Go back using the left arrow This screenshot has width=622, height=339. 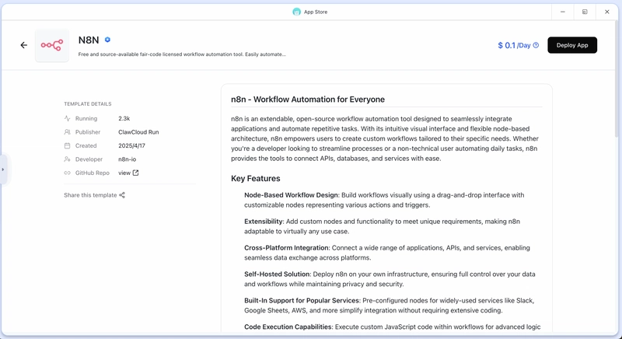pos(24,45)
